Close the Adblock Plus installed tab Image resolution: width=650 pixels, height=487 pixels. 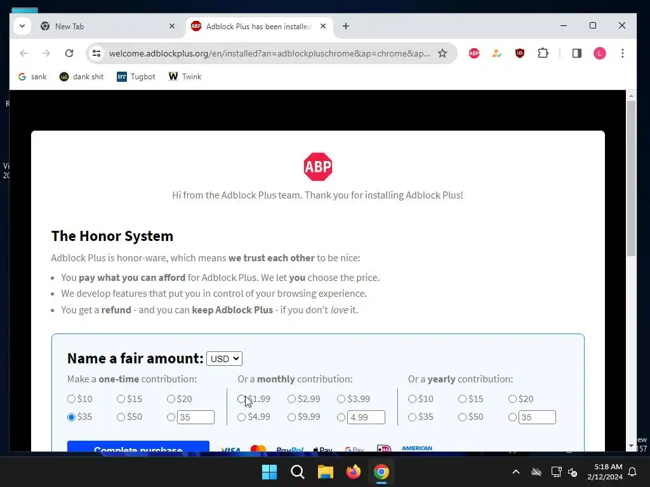coord(323,26)
